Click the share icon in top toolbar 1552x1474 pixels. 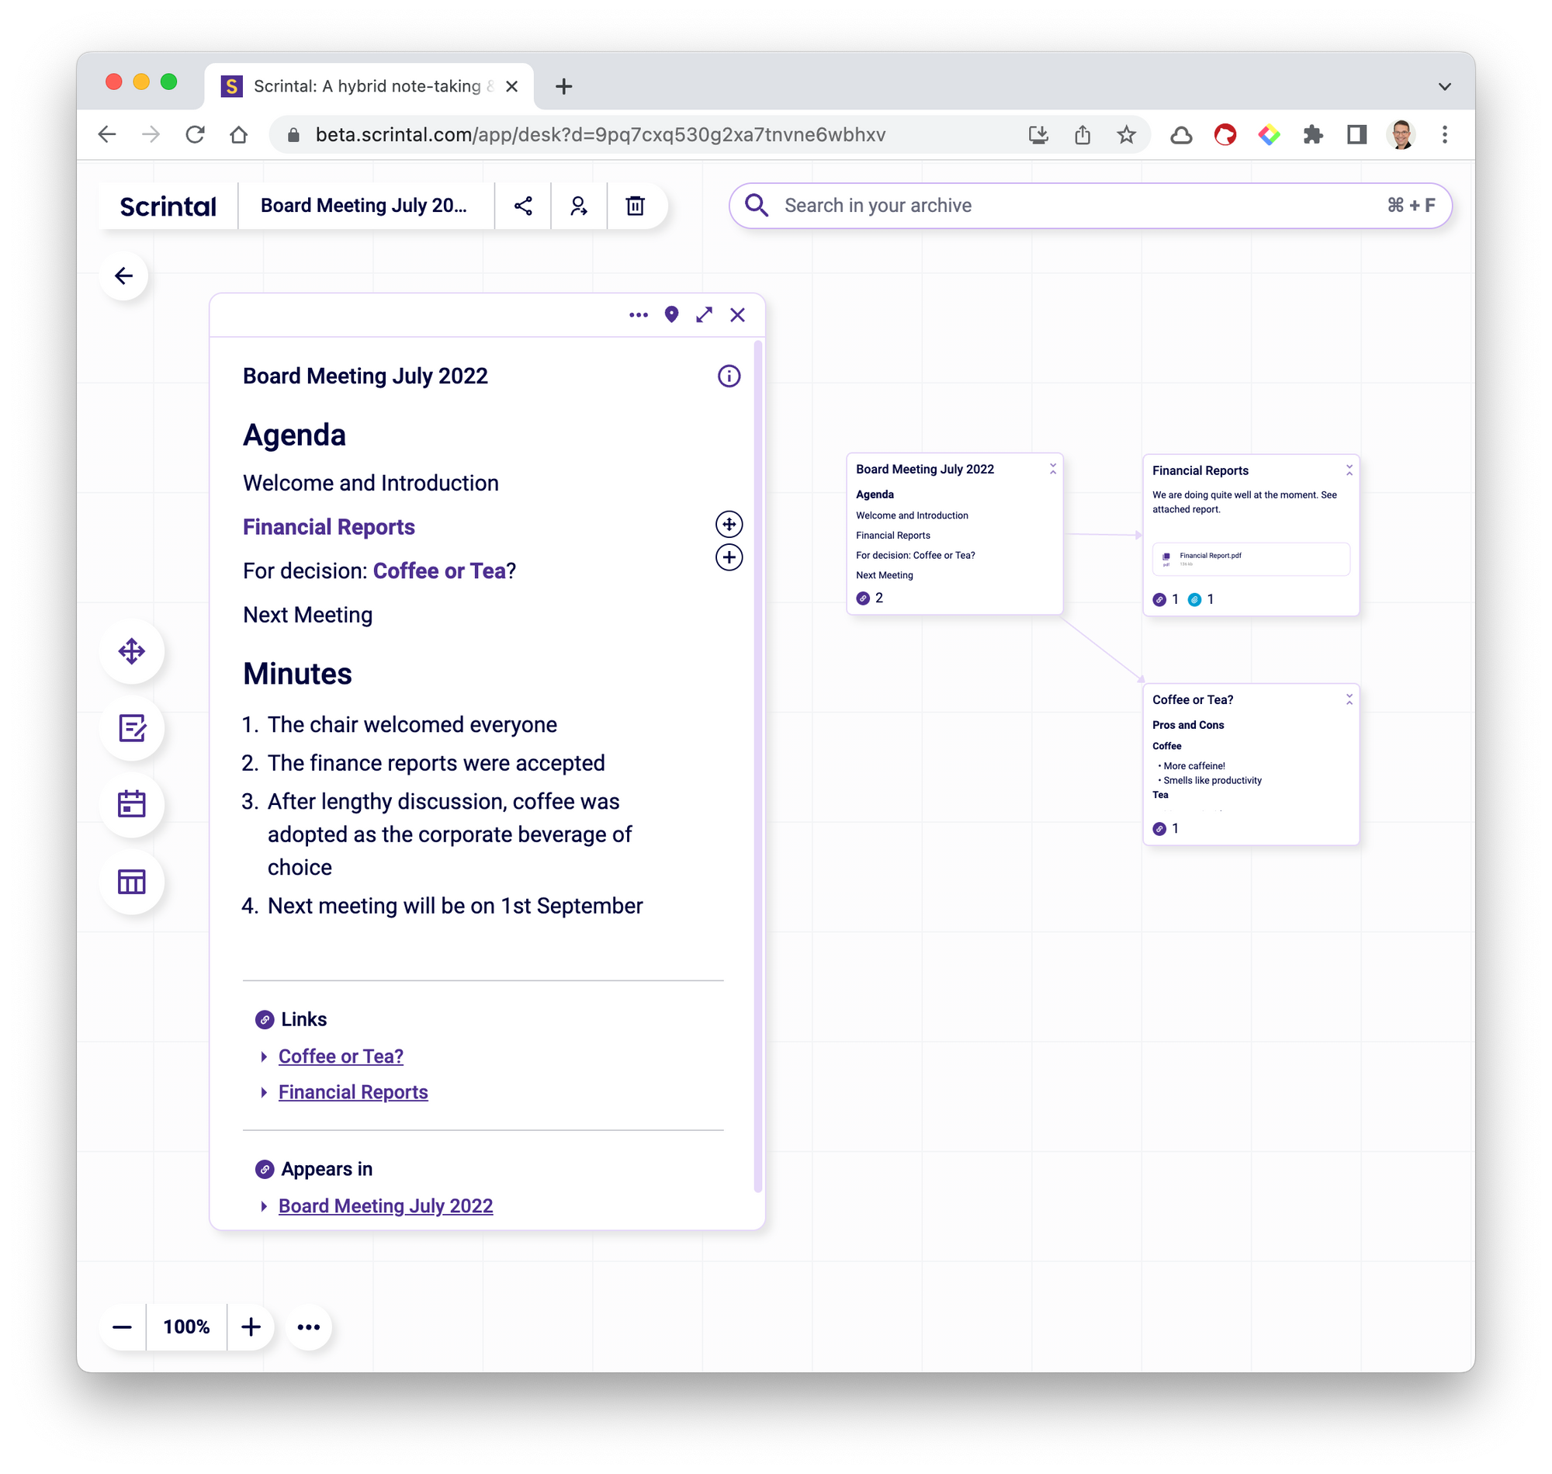523,206
